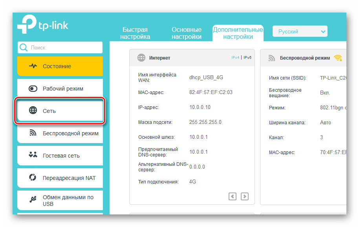Click the search magnifier icon
The width and height of the screenshot is (359, 227).
point(23,47)
